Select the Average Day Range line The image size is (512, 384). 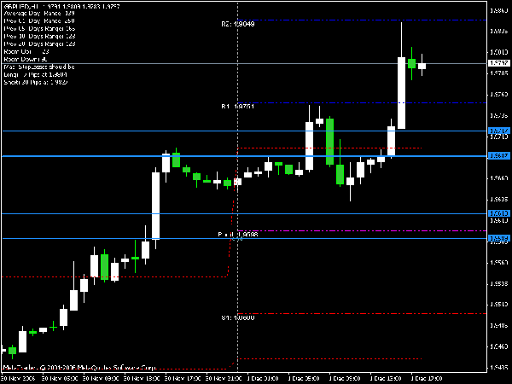39,14
